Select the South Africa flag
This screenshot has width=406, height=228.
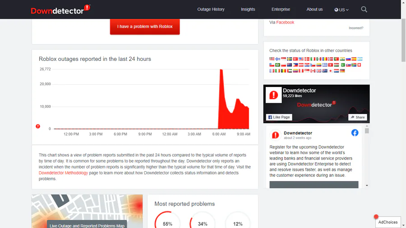[354, 65]
